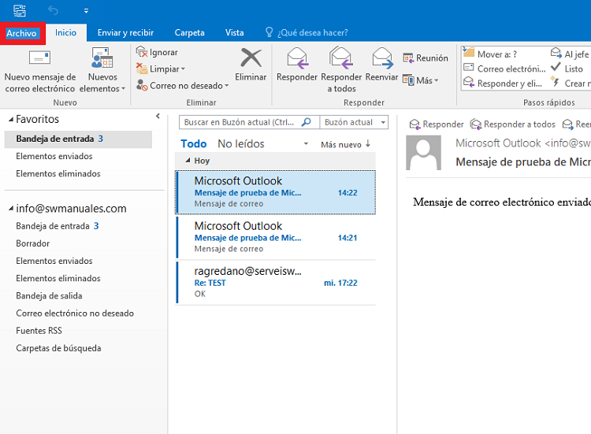591x434 pixels.
Task: Click Responder button in reading pane
Action: click(437, 124)
